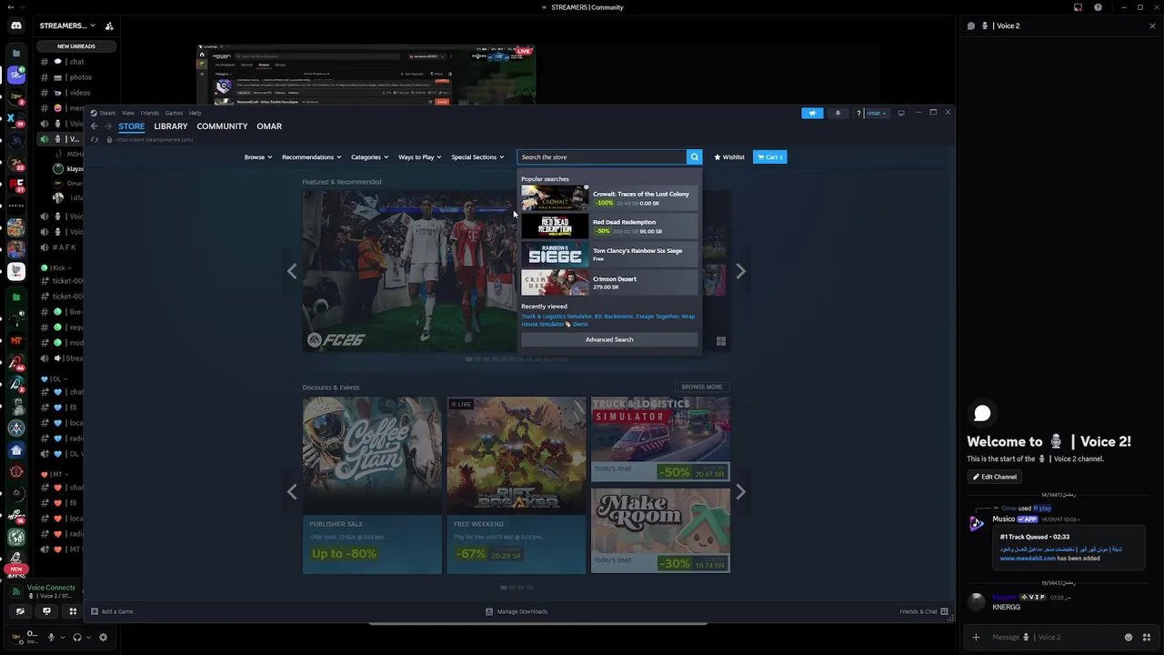This screenshot has width=1164, height=655.
Task: Expand Special Sections dropdown
Action: coord(477,156)
